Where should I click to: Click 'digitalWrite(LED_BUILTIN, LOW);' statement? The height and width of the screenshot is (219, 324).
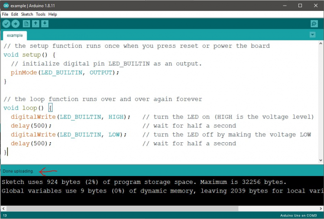tap(68, 134)
